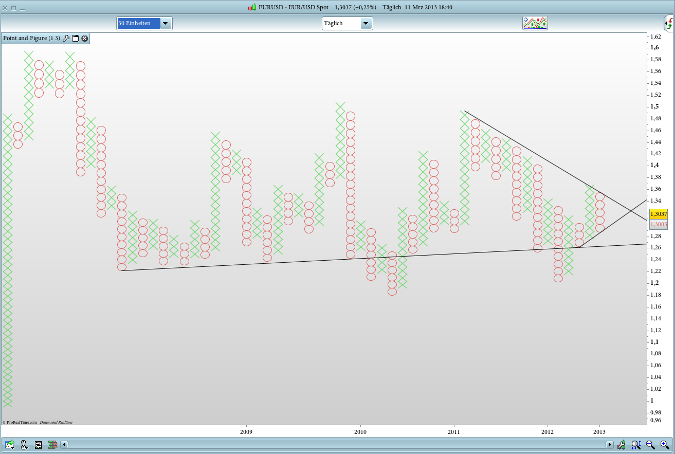The image size is (675, 454).
Task: Click the EURUSD candlestick icon in title bar
Action: pyautogui.click(x=252, y=8)
